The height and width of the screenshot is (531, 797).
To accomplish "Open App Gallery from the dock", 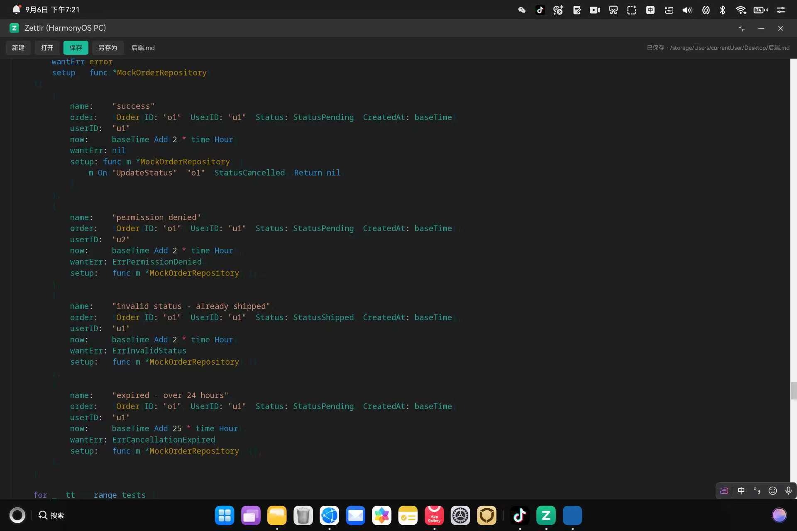I will [x=434, y=515].
